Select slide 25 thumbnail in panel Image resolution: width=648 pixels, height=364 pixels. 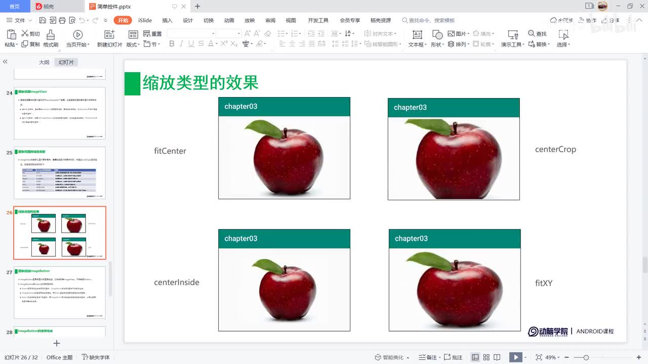tap(60, 173)
